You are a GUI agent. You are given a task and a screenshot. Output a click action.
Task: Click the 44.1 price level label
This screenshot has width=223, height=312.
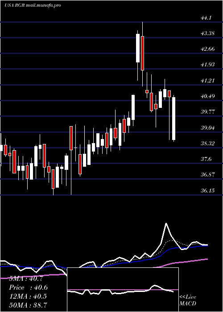pos(206,18)
